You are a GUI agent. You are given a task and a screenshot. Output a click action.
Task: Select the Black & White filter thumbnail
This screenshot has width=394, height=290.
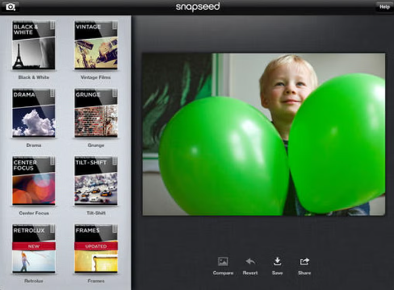tap(33, 45)
